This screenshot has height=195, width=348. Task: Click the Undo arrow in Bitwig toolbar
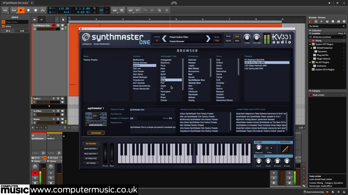[138, 10]
